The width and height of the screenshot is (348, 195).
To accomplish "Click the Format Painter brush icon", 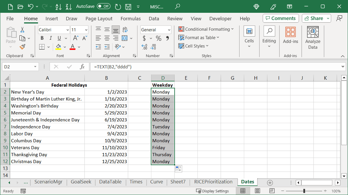I will point(22,47).
